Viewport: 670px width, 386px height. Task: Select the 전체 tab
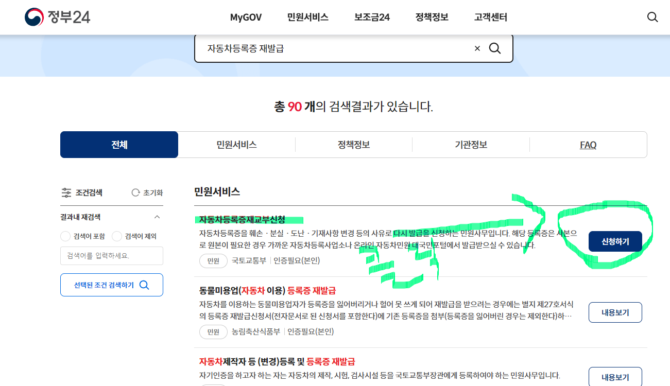(119, 145)
